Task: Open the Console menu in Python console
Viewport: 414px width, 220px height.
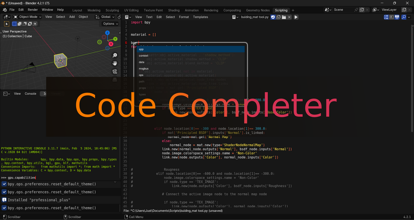Action: [x=30, y=94]
